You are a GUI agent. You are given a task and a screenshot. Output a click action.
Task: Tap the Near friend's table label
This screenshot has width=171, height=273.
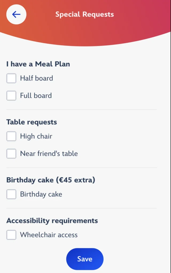(49, 154)
